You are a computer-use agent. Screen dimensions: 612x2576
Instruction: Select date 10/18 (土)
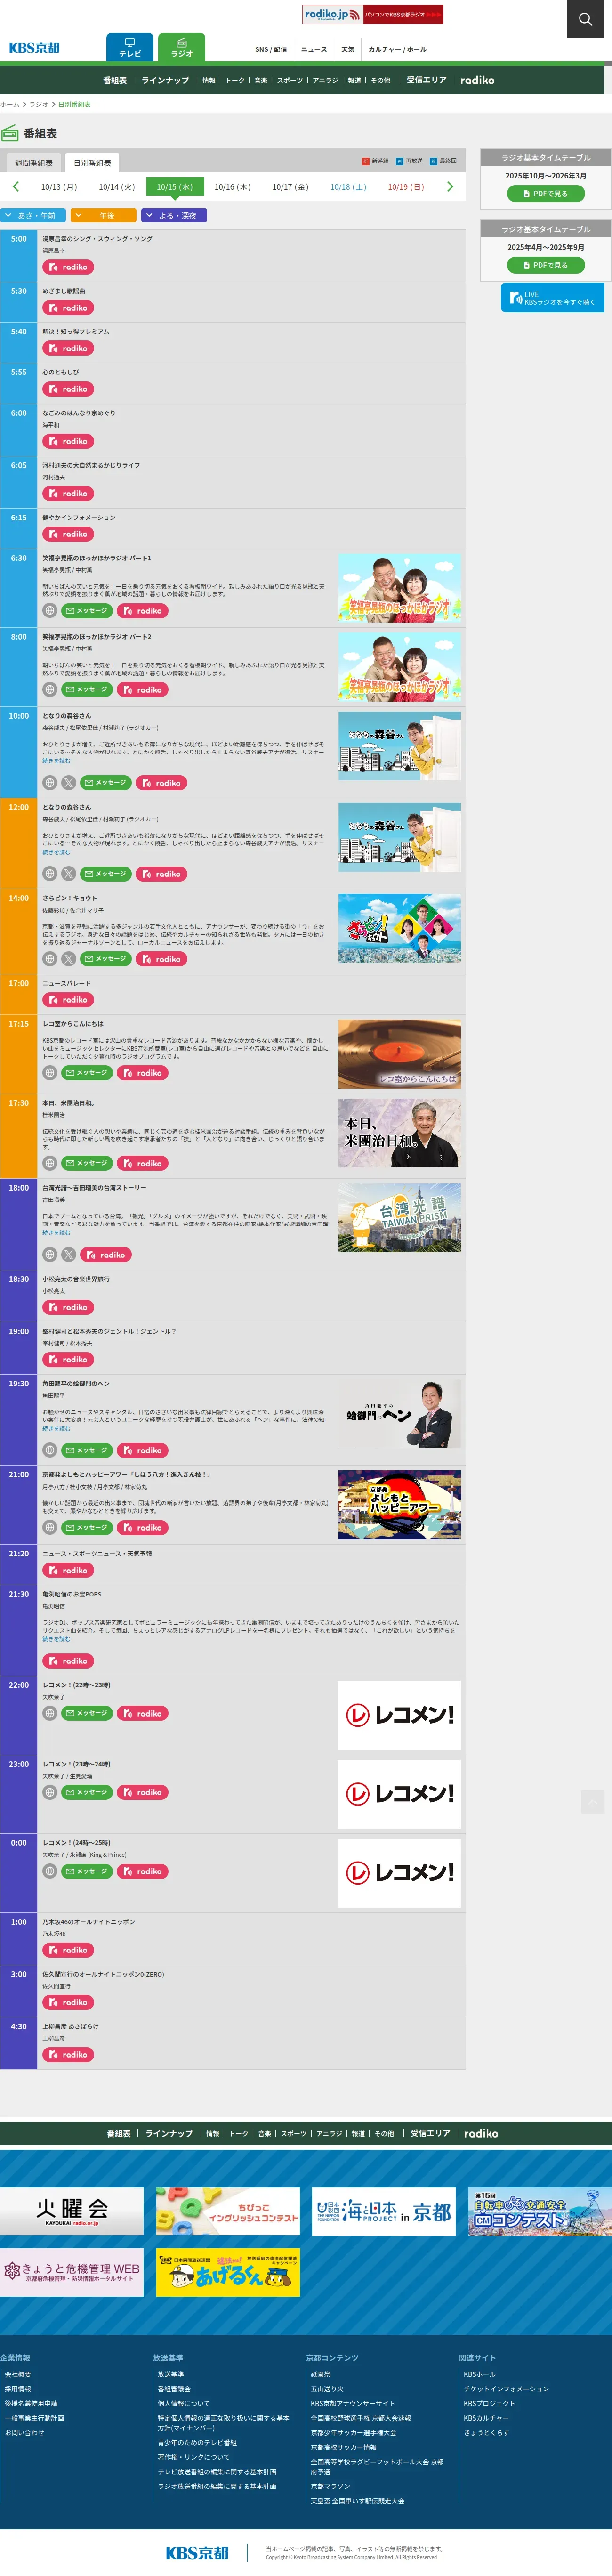tap(348, 187)
